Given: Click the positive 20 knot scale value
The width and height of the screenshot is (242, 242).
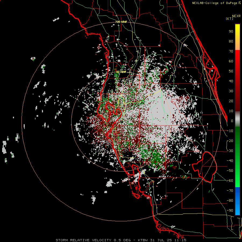Looking at the screenshot, I should point(231,101).
